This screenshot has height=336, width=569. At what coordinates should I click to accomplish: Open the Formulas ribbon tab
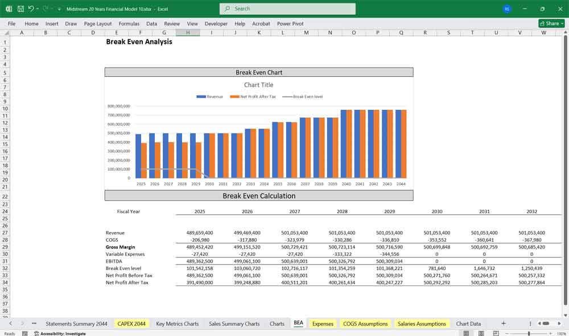pos(129,23)
